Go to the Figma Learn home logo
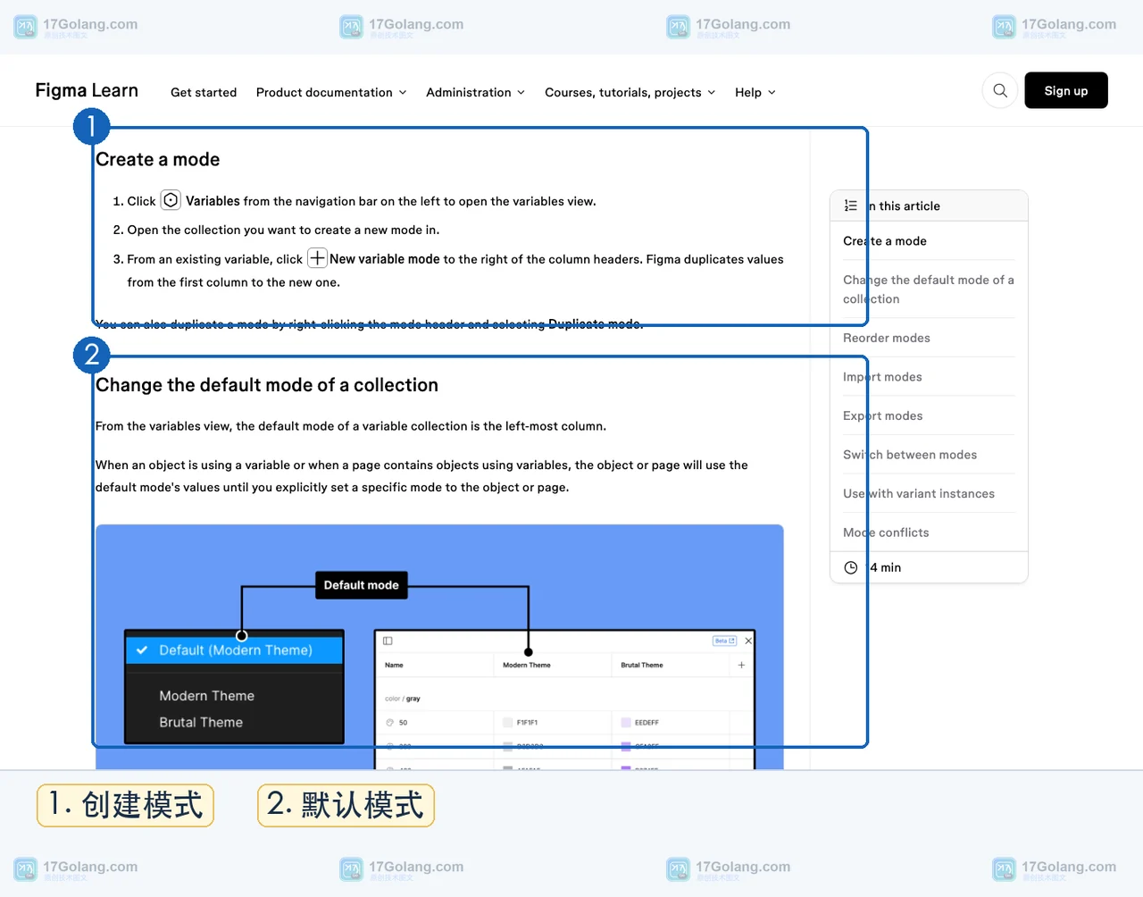Image resolution: width=1143 pixels, height=897 pixels. (x=87, y=90)
